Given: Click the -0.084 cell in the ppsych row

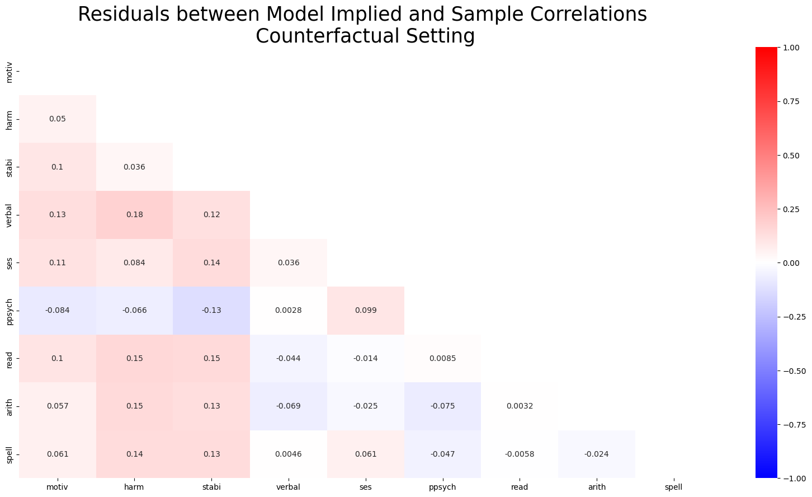Looking at the screenshot, I should tap(58, 311).
